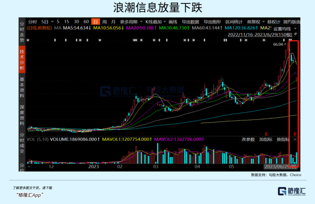Click the double-arrow scroll-back icon on timeline
Viewport: 315px width, 204px height.
pyautogui.click(x=29, y=167)
